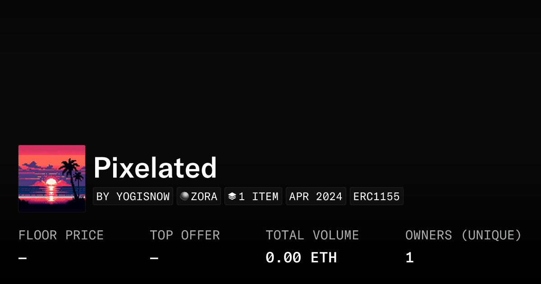This screenshot has width=541, height=284.
Task: Click the stacked layers icon beside 1 ITEM
Action: click(232, 196)
